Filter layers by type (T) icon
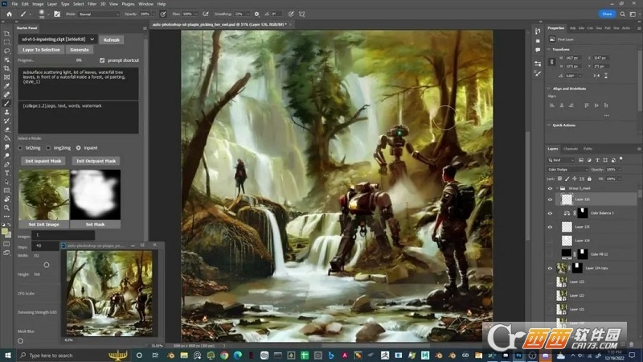This screenshot has height=362, width=643. pyautogui.click(x=597, y=160)
